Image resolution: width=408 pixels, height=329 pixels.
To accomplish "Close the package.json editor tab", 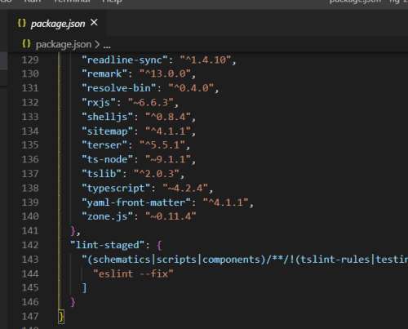I will click(x=94, y=23).
